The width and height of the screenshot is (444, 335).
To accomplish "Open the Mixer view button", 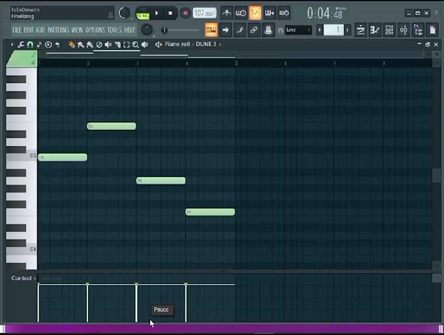I will pos(404,30).
